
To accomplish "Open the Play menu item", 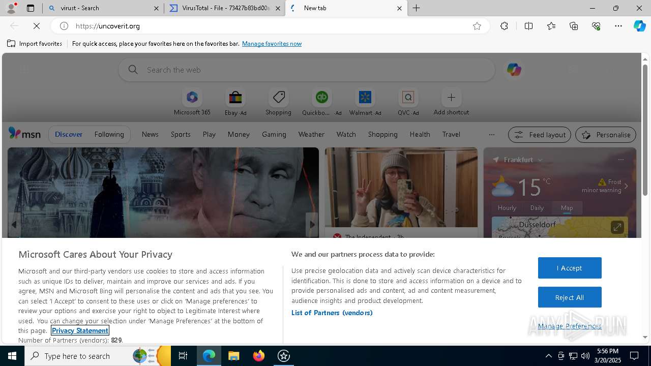I will click(209, 134).
